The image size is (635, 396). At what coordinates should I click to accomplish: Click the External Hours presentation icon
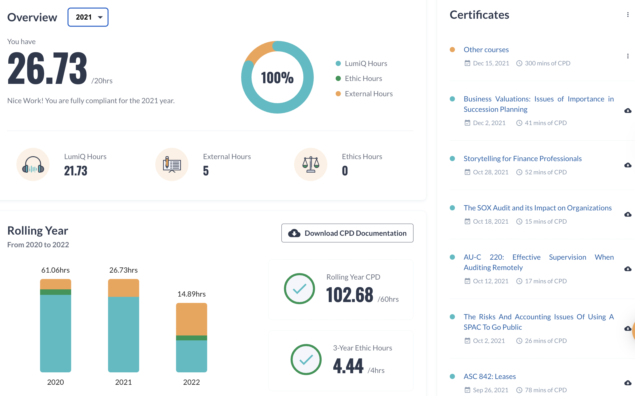point(172,165)
